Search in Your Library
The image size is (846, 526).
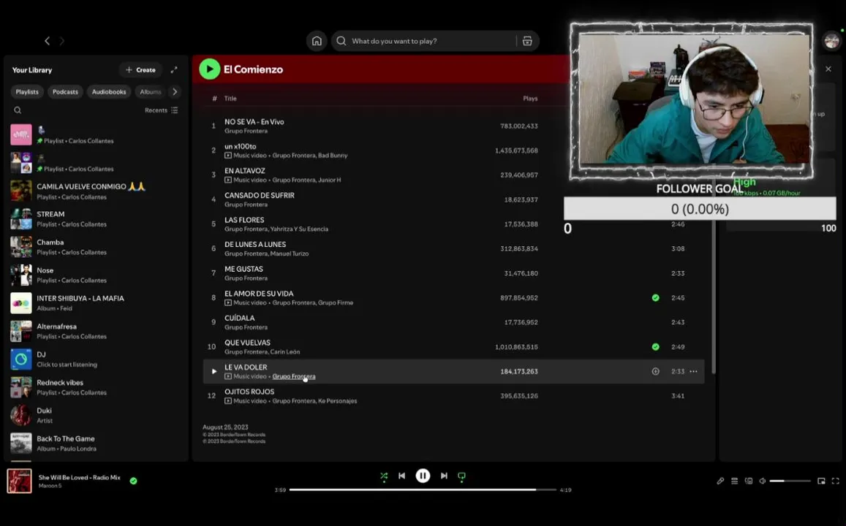click(x=18, y=110)
